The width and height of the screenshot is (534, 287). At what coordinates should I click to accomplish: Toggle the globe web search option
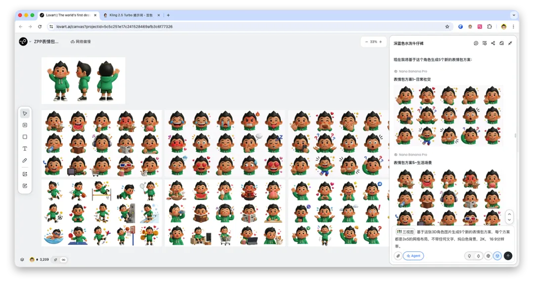(488, 256)
